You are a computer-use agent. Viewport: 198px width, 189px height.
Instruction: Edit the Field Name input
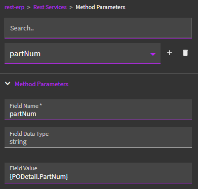pyautogui.click(x=98, y=109)
